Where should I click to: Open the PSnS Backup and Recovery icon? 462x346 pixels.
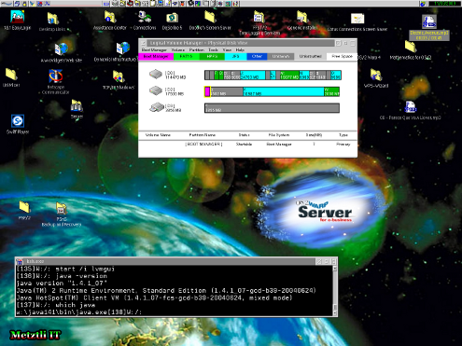point(62,208)
